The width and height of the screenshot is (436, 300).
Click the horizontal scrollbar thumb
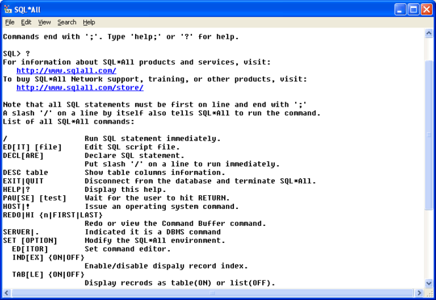pyautogui.click(x=212, y=293)
